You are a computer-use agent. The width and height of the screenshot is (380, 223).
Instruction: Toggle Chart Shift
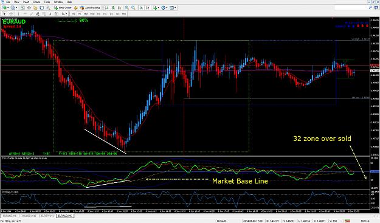[147, 8]
